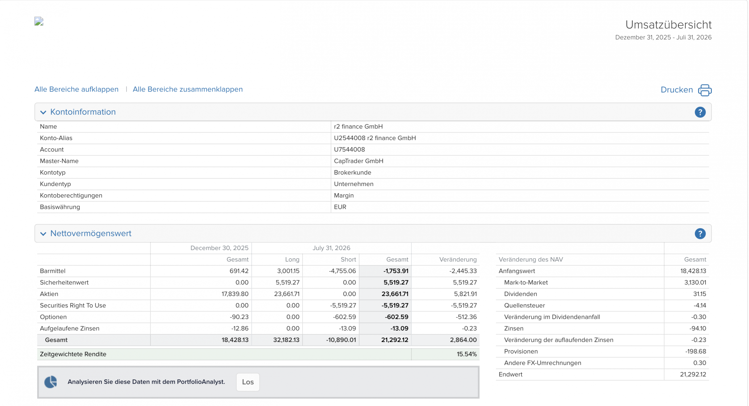Viewport: 749px width, 406px height.
Task: Click 'Alle Bereiche aufklappen' link
Action: point(76,89)
